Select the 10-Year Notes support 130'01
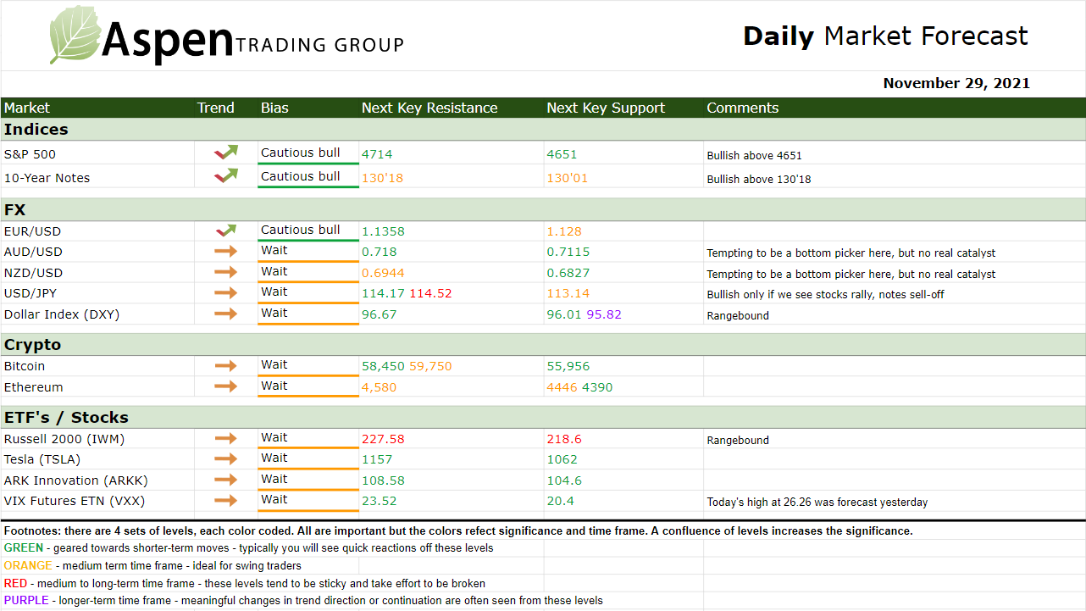The width and height of the screenshot is (1086, 611). click(x=568, y=178)
